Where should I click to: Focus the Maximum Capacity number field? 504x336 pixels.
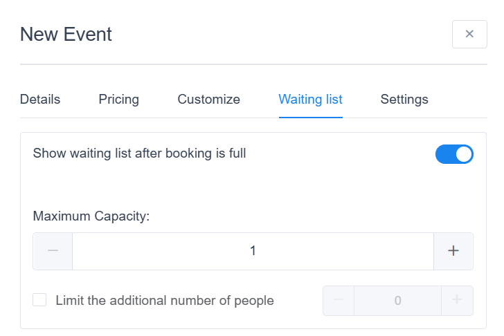[x=253, y=251]
